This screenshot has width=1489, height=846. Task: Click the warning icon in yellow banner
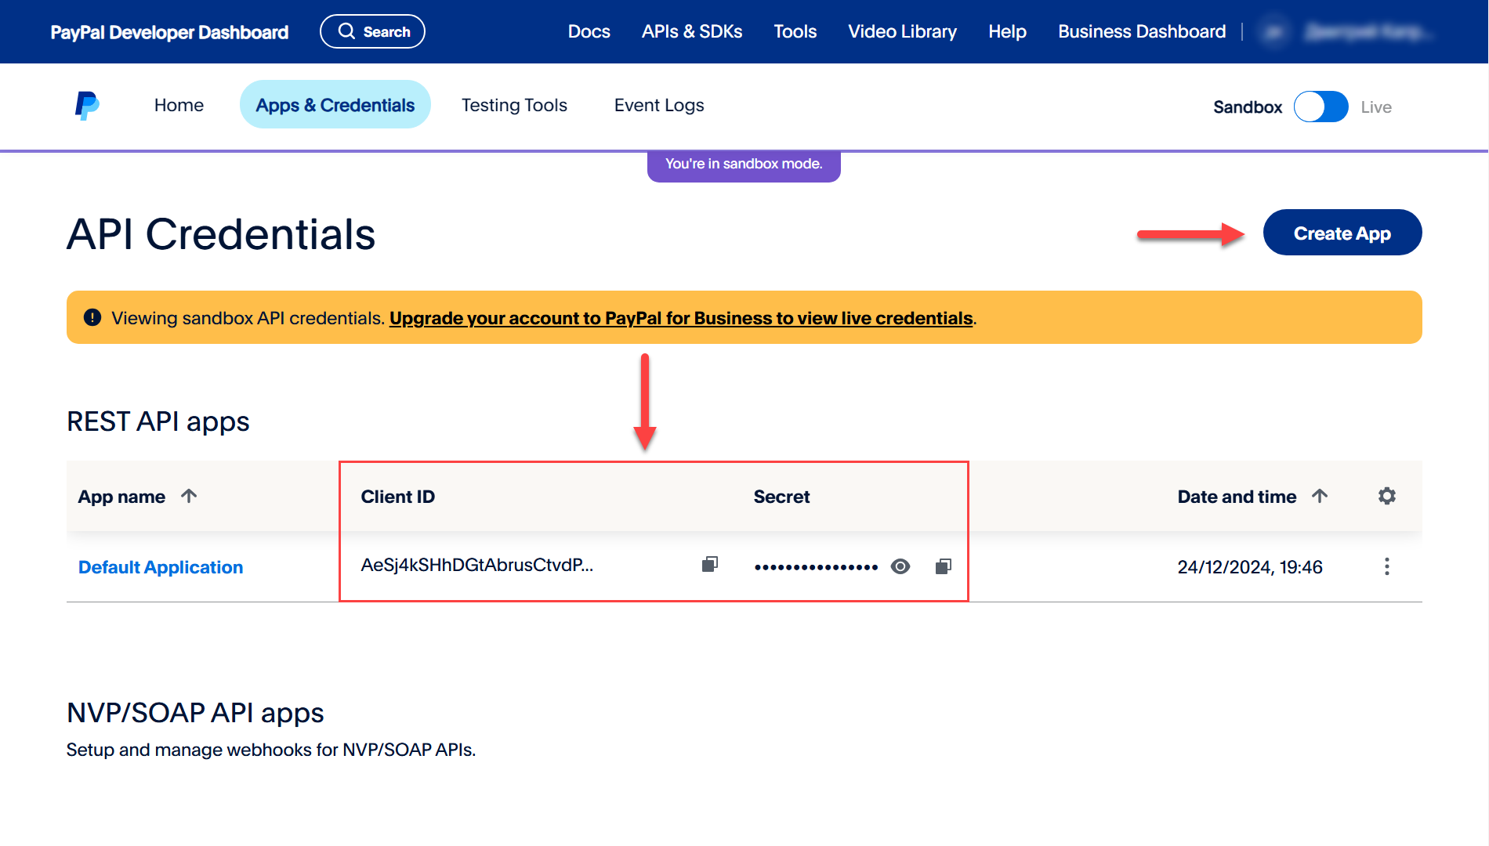click(x=92, y=317)
